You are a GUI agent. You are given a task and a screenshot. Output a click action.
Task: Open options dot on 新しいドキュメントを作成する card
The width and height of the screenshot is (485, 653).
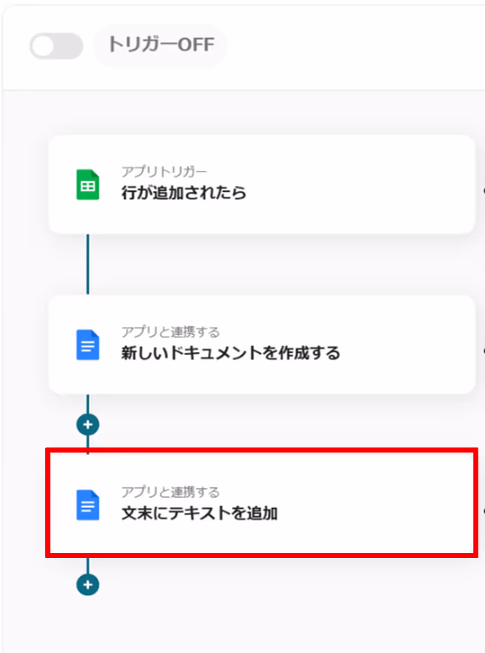pos(483,351)
